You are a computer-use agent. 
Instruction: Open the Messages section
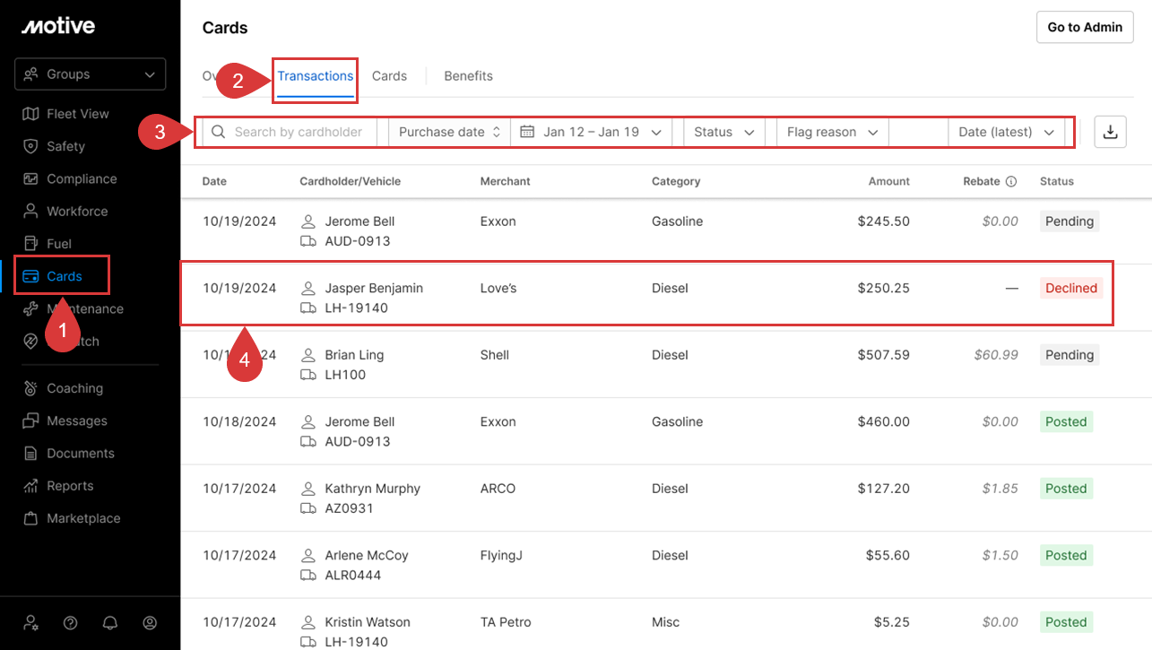pos(77,420)
